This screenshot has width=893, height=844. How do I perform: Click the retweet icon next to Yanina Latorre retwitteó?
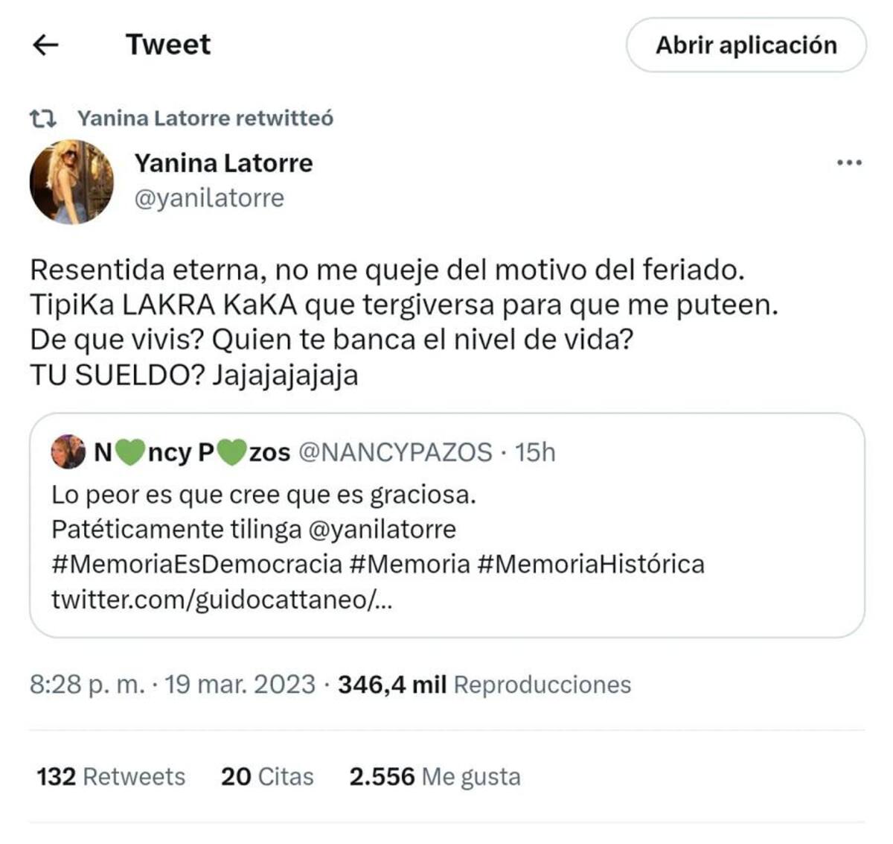[x=42, y=118]
